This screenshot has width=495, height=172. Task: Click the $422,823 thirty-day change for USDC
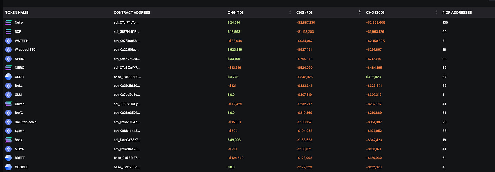pos(374,77)
